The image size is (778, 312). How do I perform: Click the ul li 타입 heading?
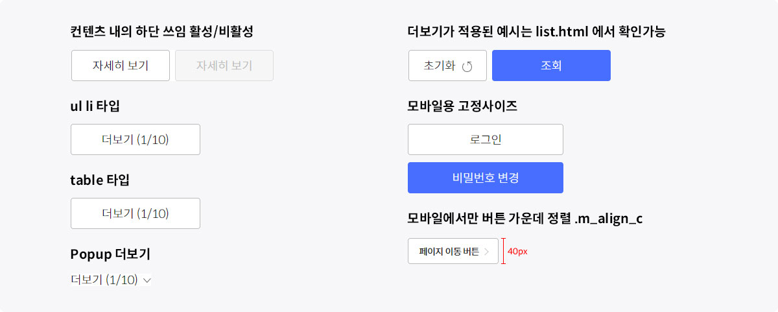point(95,106)
